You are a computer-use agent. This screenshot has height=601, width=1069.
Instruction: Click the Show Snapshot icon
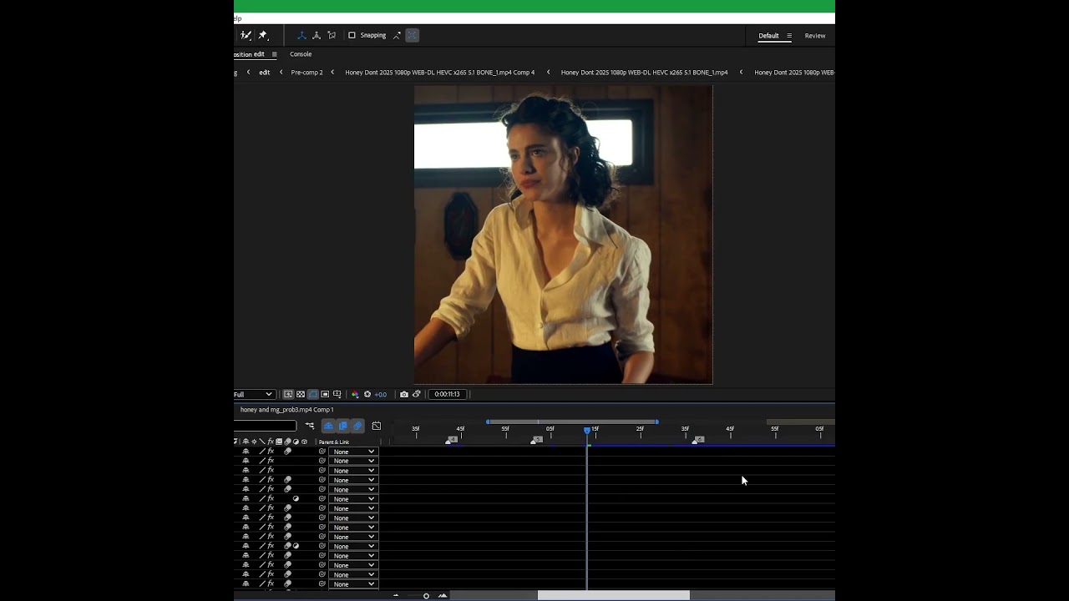pos(416,394)
